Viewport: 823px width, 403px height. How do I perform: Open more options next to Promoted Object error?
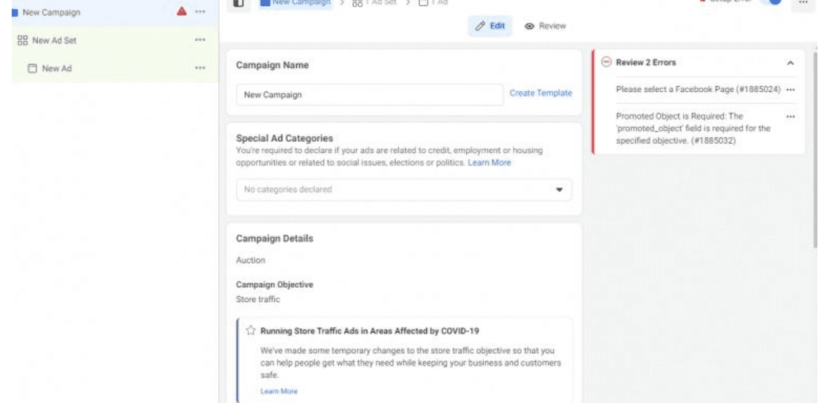click(x=791, y=116)
